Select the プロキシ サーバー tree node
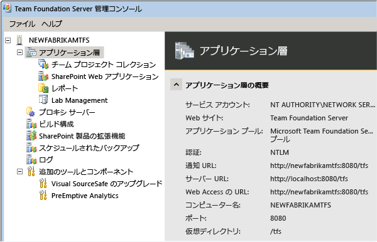 point(67,112)
